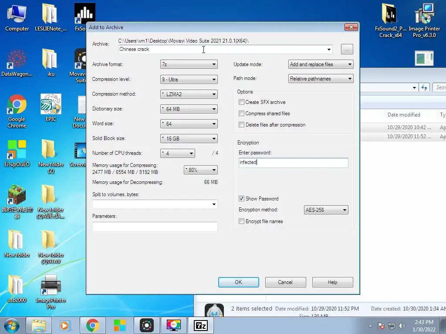Open the New folder desktop icon

(x=17, y=244)
